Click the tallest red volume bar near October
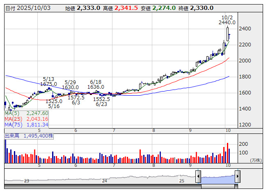Image resolution: width=268 pixels, height=193 pixels. tap(227, 153)
